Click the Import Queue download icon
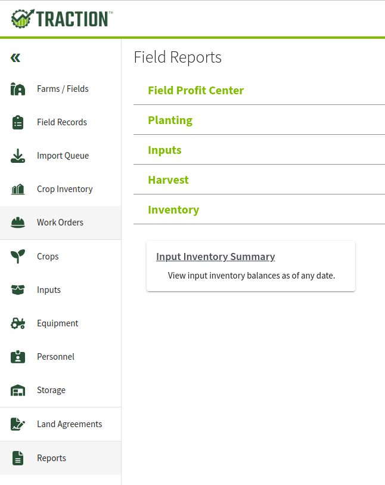 pos(18,156)
